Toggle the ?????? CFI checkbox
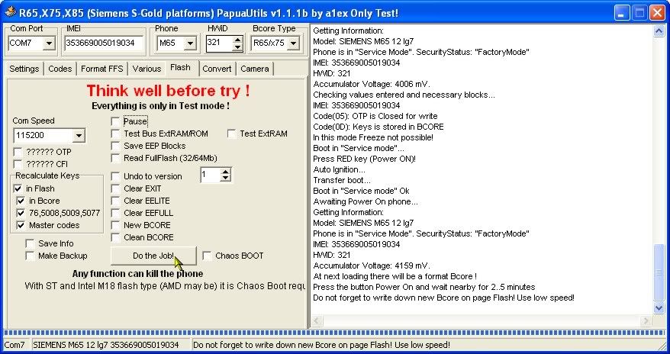670x354 pixels. (18, 164)
